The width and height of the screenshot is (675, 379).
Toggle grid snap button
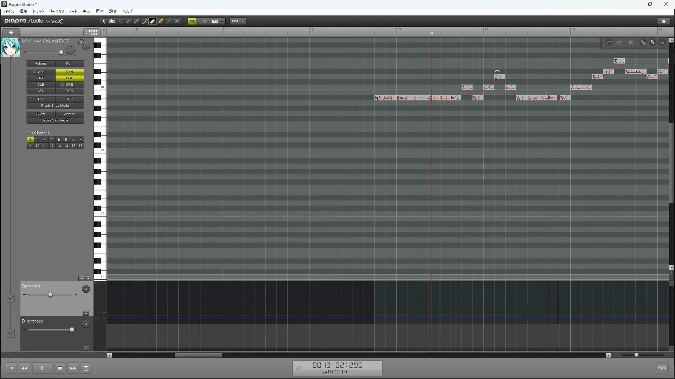coord(192,21)
